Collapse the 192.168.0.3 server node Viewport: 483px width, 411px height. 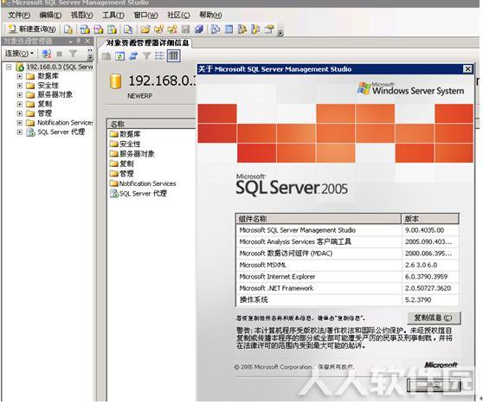point(9,67)
